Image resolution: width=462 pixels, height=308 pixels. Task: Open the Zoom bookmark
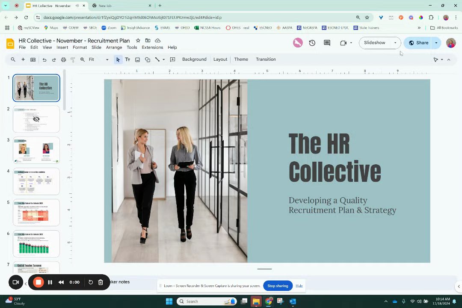[109, 28]
